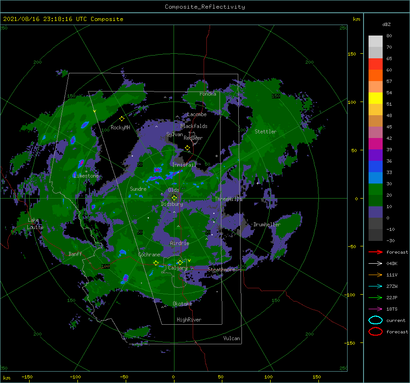The height and width of the screenshot is (383, 410).
Task: Click the Limestone label
Action: pyautogui.click(x=86, y=176)
